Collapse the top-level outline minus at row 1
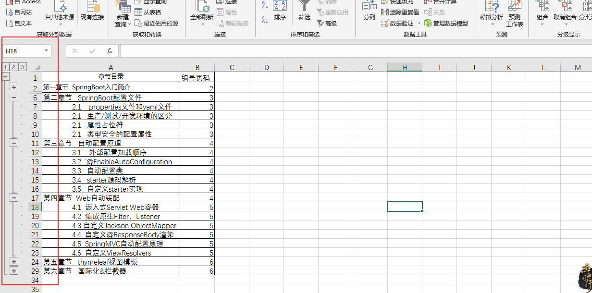This screenshot has height=293, width=592. point(5,77)
